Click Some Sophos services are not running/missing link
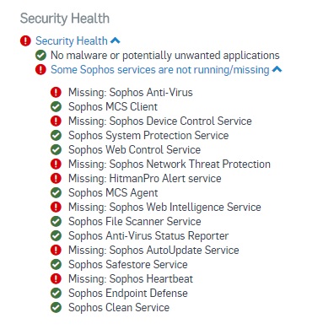 pos(160,69)
